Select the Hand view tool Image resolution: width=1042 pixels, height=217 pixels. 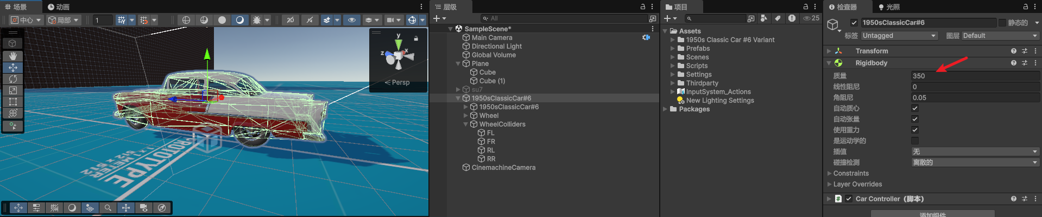pyautogui.click(x=13, y=56)
